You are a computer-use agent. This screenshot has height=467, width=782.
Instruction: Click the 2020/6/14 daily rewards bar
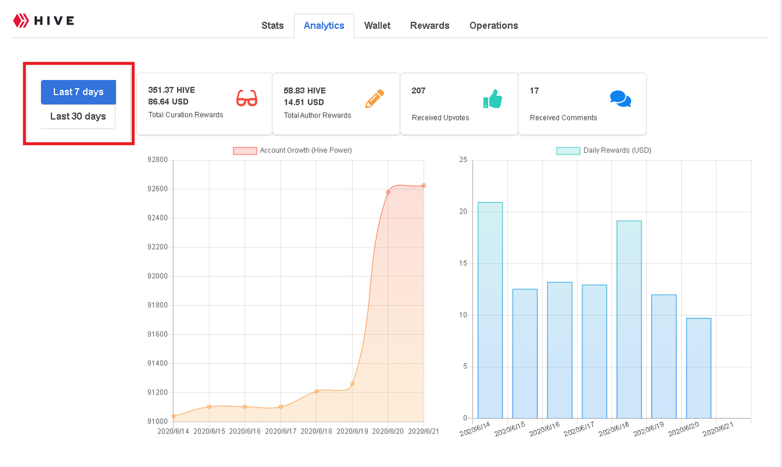[x=490, y=311]
